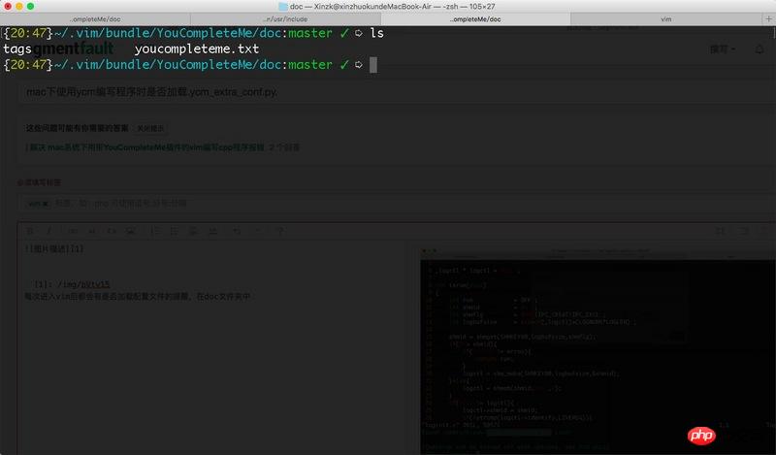This screenshot has width=776, height=455.
Task: Open a new terminal tab with plus button
Action: (768, 19)
